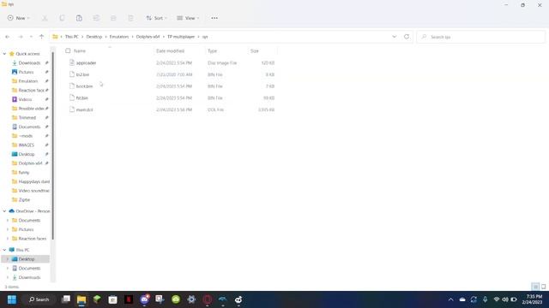
Task: Sort by the Type column header
Action: pyautogui.click(x=212, y=51)
